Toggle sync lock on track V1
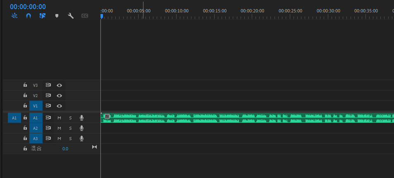The height and width of the screenshot is (178, 394). click(x=48, y=106)
